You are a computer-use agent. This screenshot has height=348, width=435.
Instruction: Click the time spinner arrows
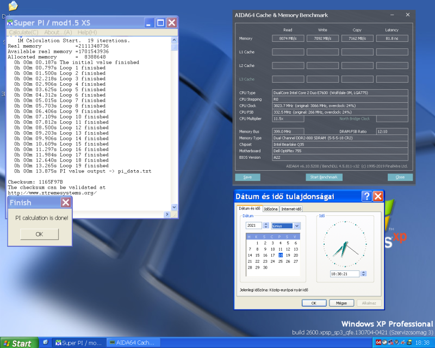[x=363, y=274]
